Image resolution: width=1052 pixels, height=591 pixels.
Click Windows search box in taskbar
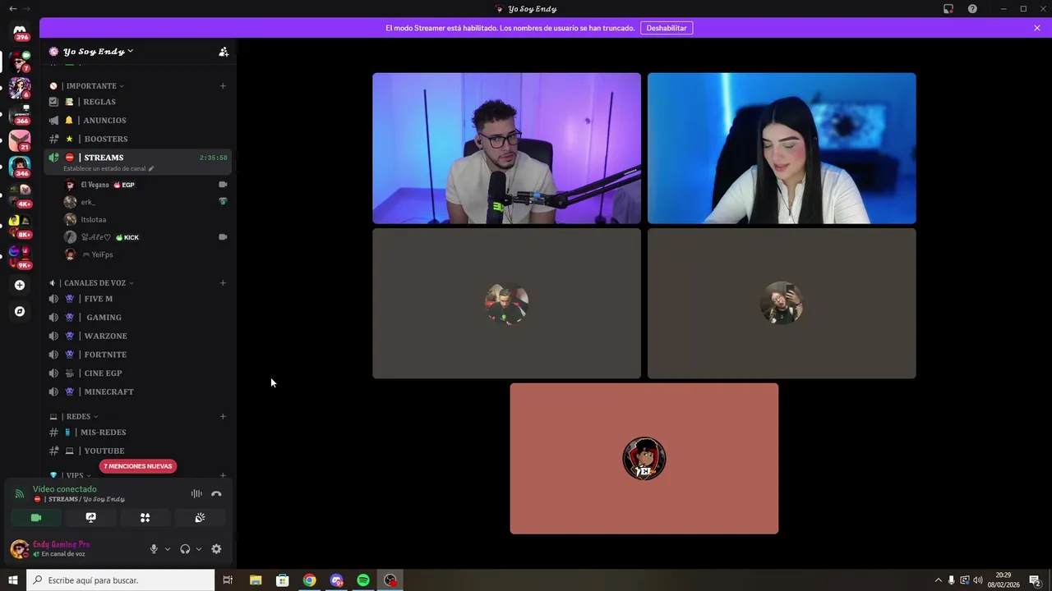point(120,580)
